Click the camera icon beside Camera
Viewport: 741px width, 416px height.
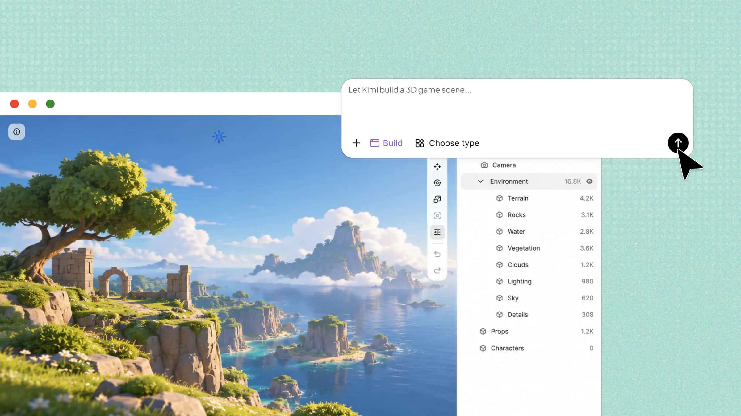click(x=484, y=165)
